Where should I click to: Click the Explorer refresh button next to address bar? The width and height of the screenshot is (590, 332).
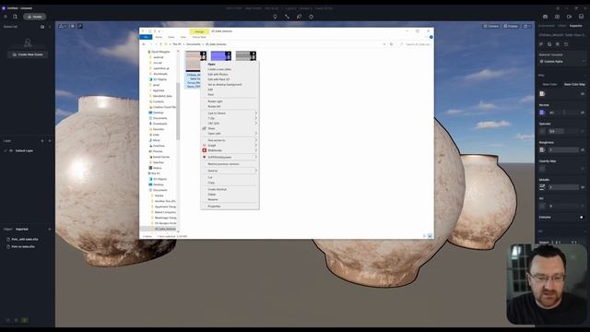click(x=391, y=44)
